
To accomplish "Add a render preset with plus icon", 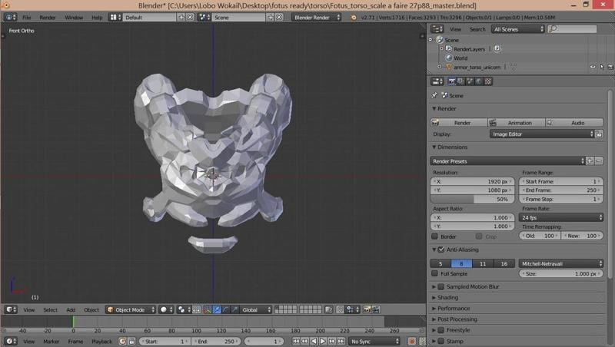I will [x=590, y=161].
